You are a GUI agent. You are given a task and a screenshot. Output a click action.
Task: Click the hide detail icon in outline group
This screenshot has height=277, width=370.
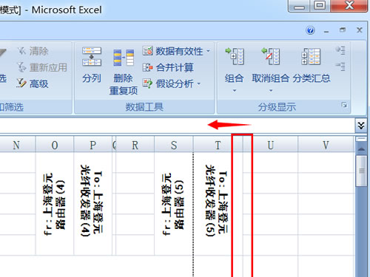tap(340, 66)
